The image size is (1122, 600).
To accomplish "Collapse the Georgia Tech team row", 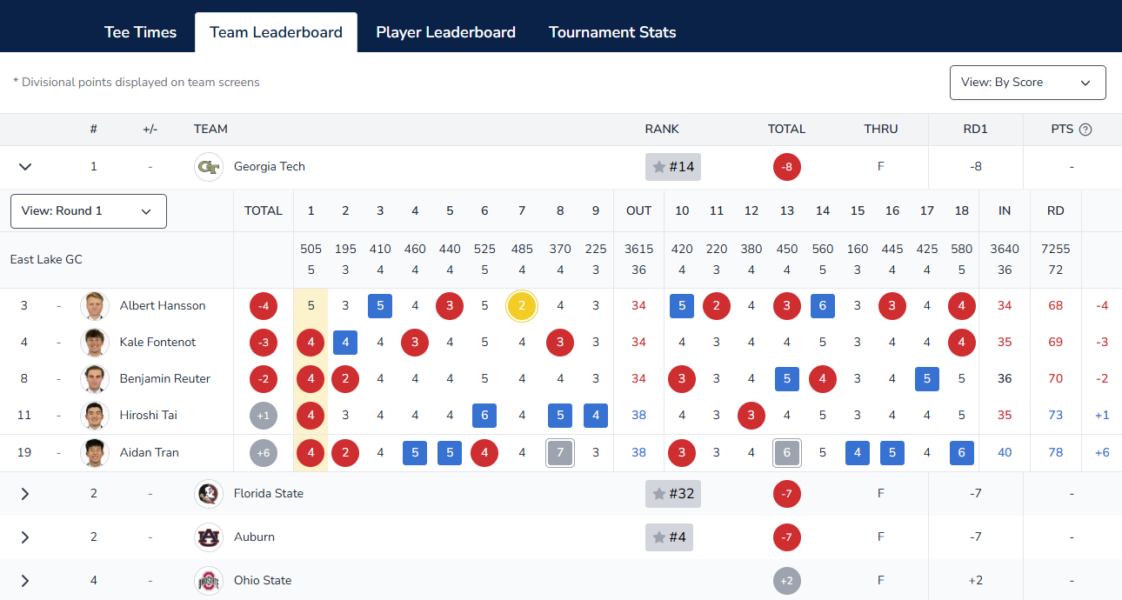I will (x=25, y=167).
